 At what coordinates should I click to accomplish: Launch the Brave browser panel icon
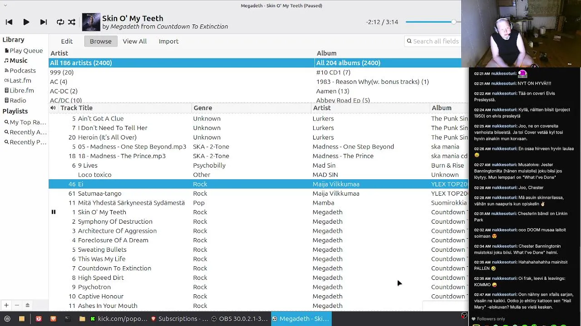pyautogui.click(x=53, y=319)
